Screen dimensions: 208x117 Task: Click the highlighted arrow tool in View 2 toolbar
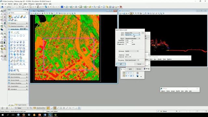[x=131, y=13]
